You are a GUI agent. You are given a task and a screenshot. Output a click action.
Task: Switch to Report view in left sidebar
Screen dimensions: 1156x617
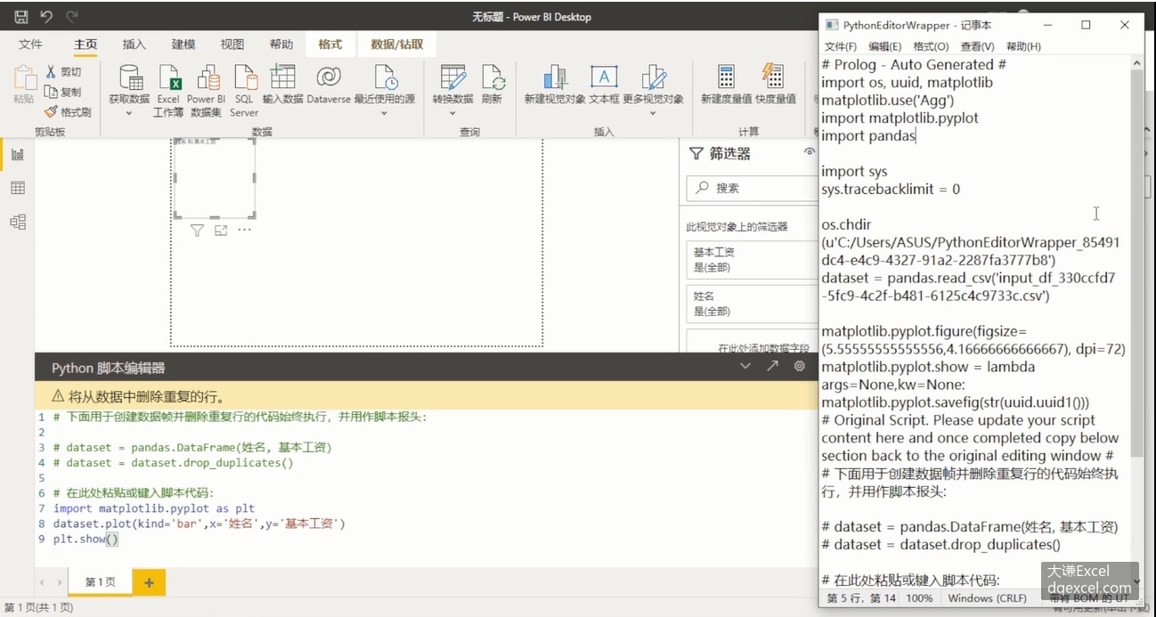(x=17, y=155)
